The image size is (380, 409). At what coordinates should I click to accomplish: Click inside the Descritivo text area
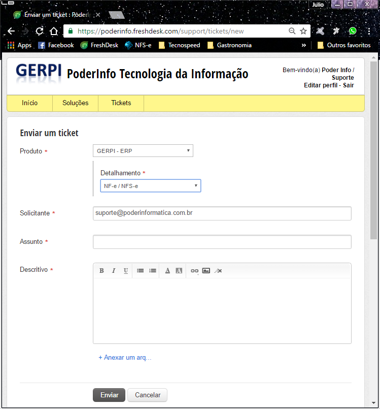222,310
